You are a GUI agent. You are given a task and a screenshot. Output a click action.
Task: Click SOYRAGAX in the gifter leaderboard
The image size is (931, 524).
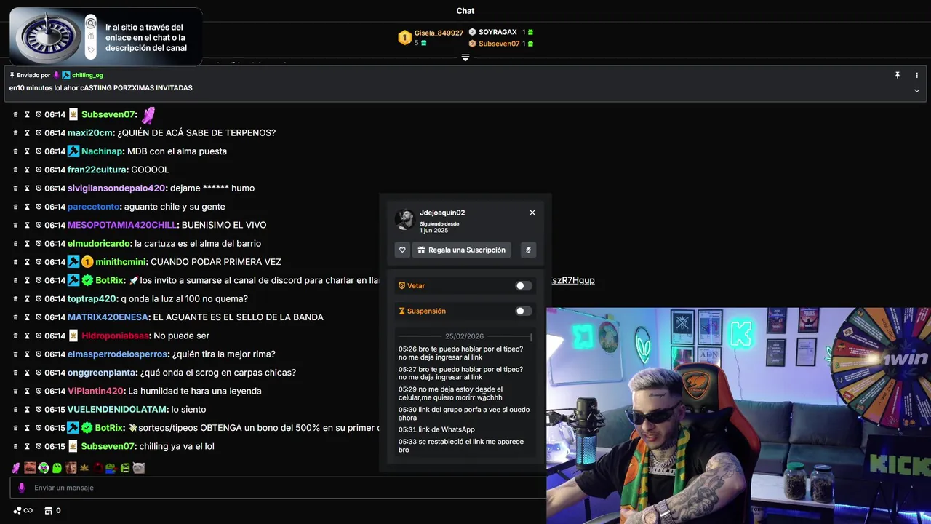pos(498,32)
